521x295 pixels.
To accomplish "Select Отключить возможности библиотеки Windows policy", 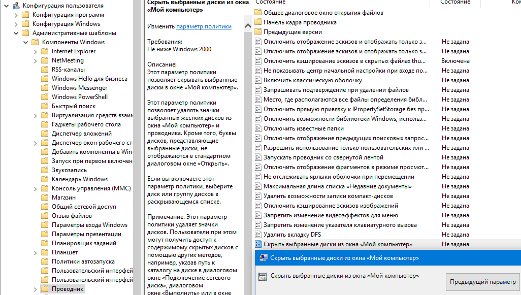I will 345,119.
